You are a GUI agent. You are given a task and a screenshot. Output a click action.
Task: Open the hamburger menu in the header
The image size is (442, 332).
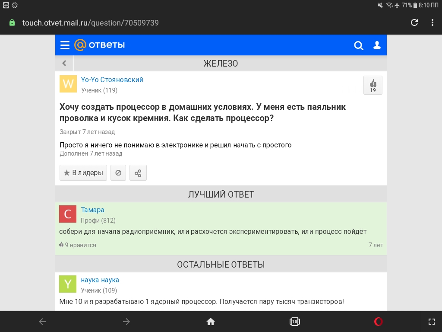(65, 45)
